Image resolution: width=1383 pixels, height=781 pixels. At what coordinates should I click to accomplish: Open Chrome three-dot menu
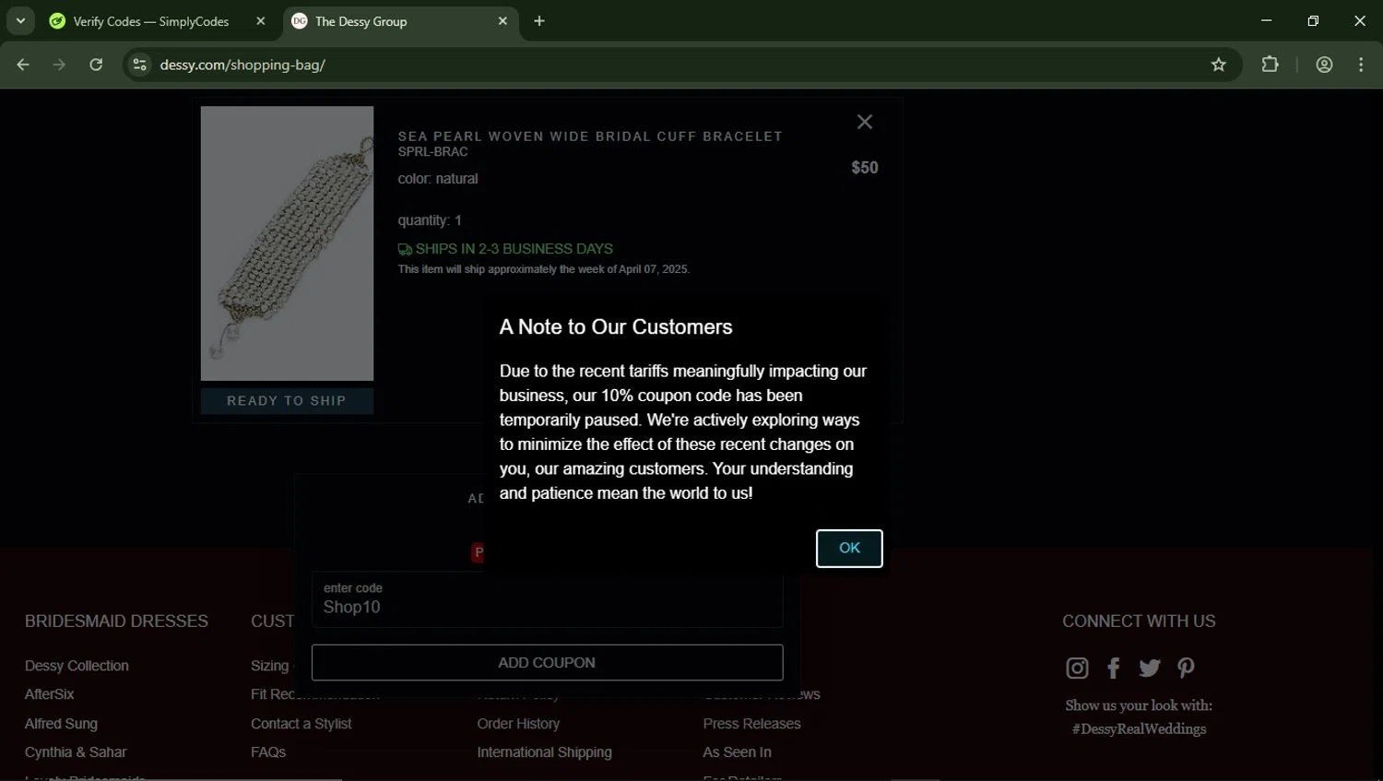(x=1361, y=65)
